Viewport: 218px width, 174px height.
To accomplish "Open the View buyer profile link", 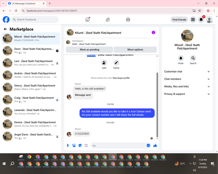I will coord(121,78).
